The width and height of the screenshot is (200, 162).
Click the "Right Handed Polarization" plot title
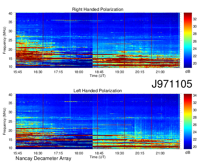(98, 9)
